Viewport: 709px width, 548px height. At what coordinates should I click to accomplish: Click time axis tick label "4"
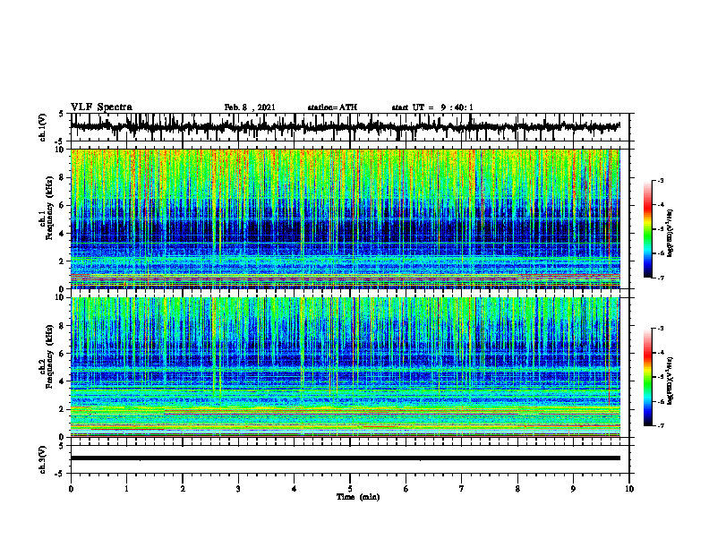[x=295, y=489]
